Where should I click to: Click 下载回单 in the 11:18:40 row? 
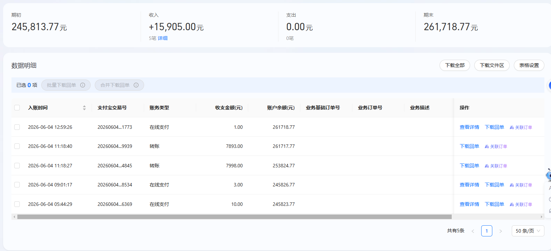point(469,146)
